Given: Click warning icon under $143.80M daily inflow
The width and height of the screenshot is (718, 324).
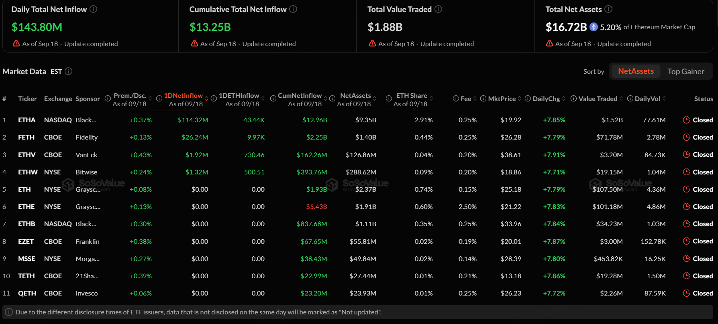Looking at the screenshot, I should click(16, 43).
